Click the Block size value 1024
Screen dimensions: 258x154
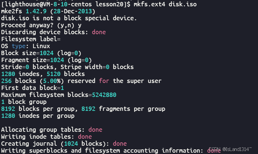pyautogui.click(x=47, y=53)
